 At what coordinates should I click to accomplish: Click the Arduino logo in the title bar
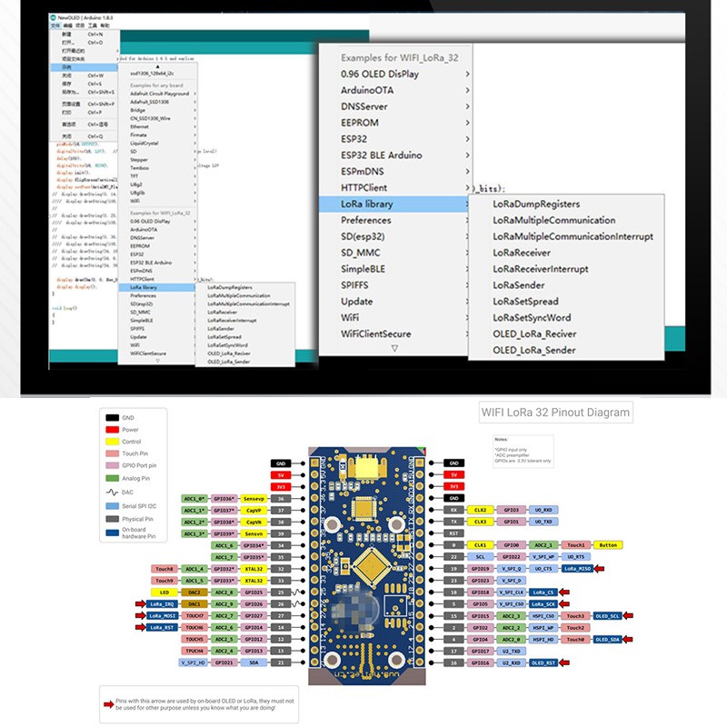pos(53,16)
